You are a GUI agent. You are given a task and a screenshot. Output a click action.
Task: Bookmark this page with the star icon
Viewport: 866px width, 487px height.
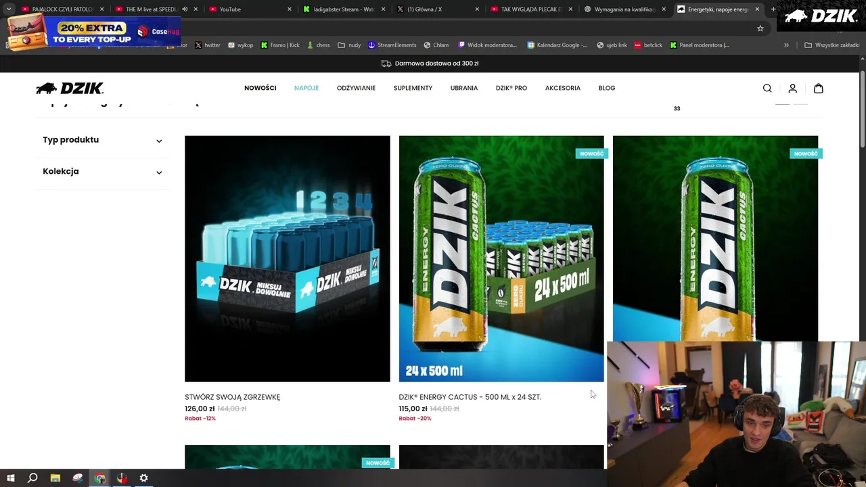(x=760, y=28)
